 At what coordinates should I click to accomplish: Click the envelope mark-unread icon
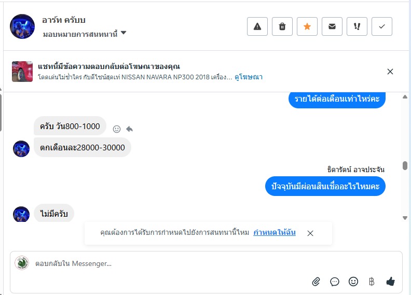click(x=332, y=26)
